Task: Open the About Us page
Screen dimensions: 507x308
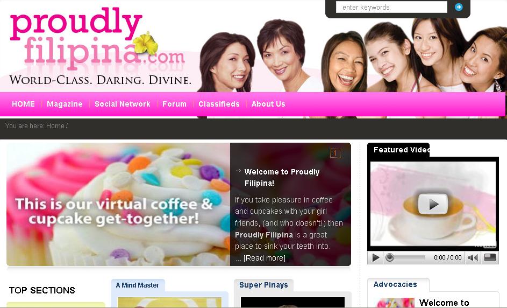Action: click(x=268, y=104)
